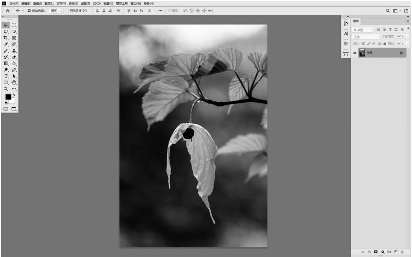Open the 滤镜(T) menu
Viewport: 412px width, 257px height.
click(x=86, y=3)
